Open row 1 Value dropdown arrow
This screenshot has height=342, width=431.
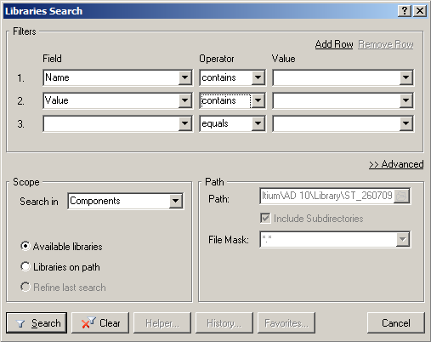406,77
